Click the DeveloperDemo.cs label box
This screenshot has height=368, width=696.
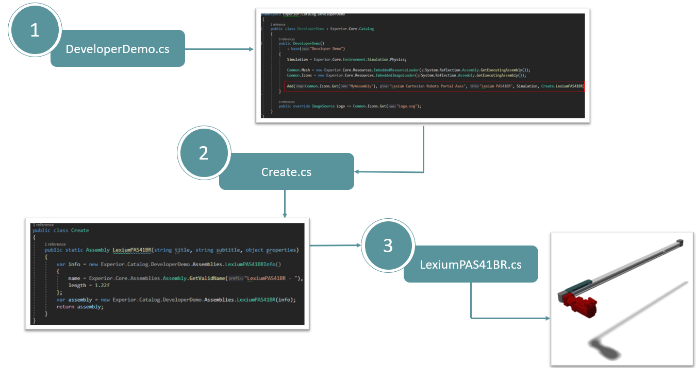118,48
